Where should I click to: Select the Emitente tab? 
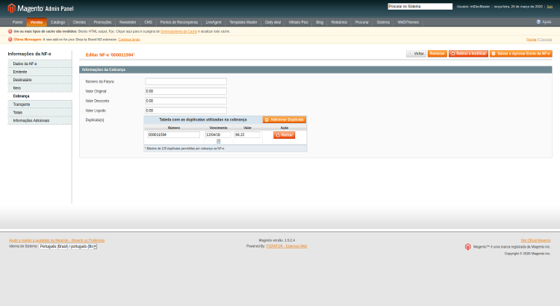click(x=40, y=72)
